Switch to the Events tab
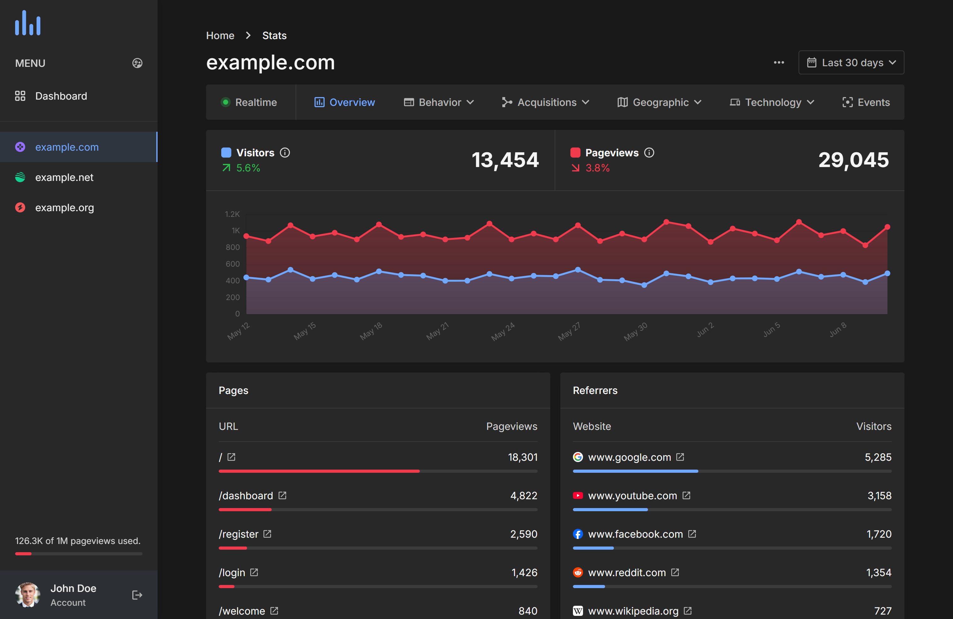The image size is (953, 619). coord(866,102)
